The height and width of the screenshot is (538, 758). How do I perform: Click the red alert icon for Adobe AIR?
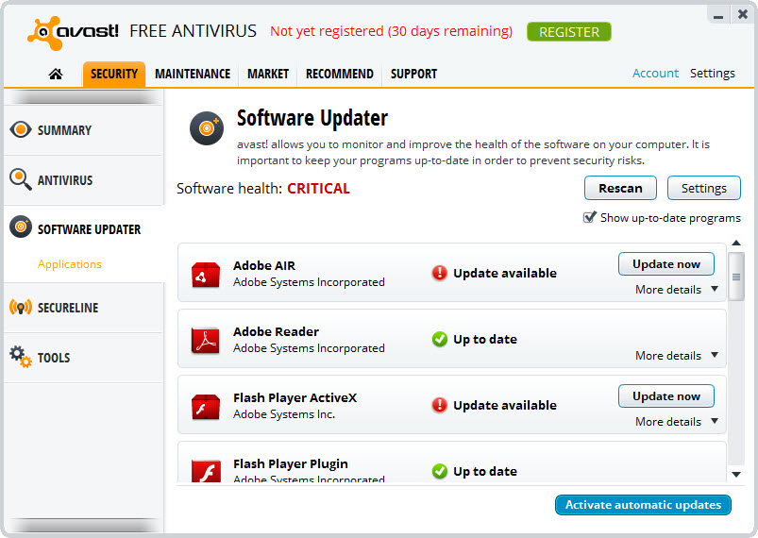(440, 273)
